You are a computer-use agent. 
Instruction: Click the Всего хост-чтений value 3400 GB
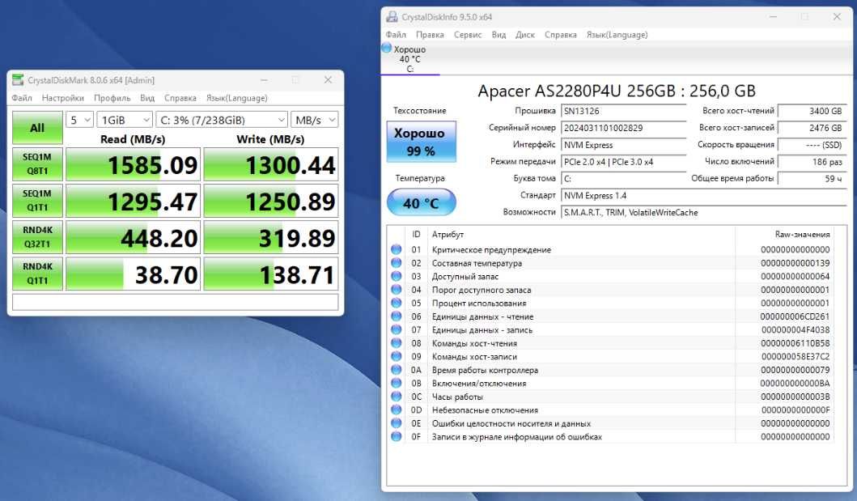(812, 111)
